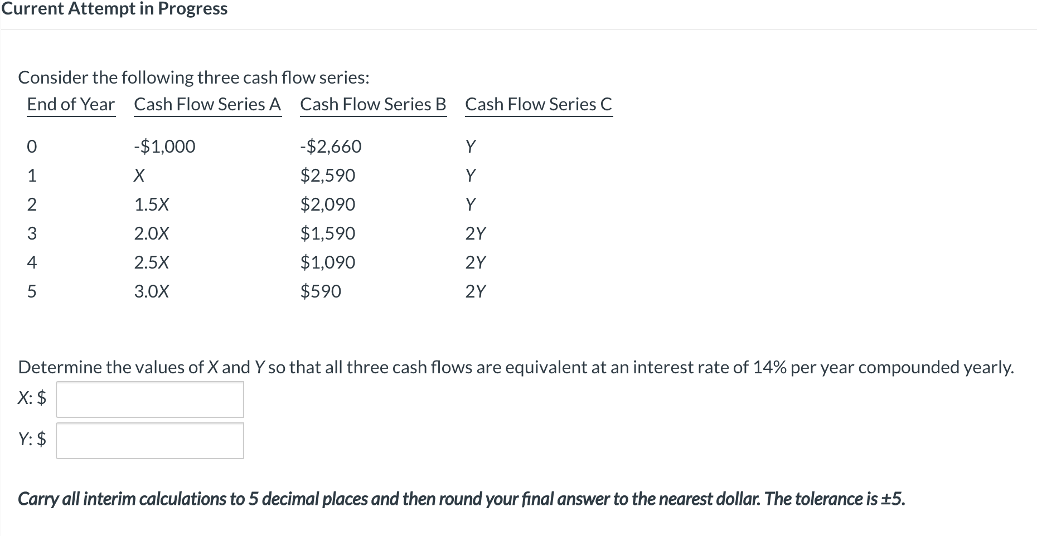Click the 3.0X entry in Series A

pyautogui.click(x=152, y=291)
